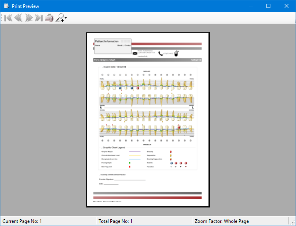Click the zoom magnifier icon

click(x=60, y=18)
